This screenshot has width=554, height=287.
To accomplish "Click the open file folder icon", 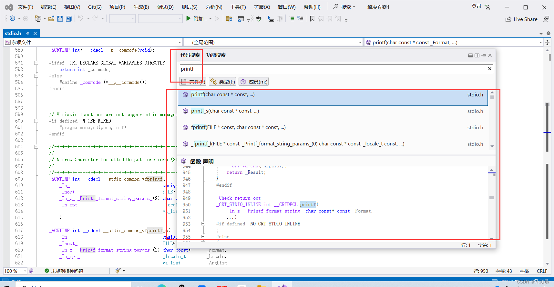I will point(51,19).
